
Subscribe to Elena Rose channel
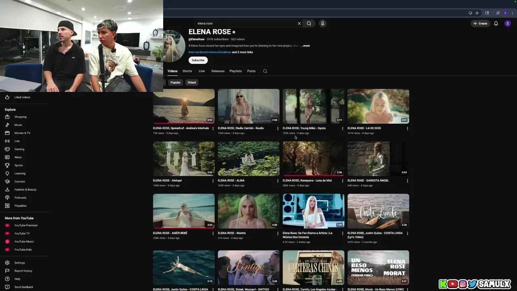point(198,60)
